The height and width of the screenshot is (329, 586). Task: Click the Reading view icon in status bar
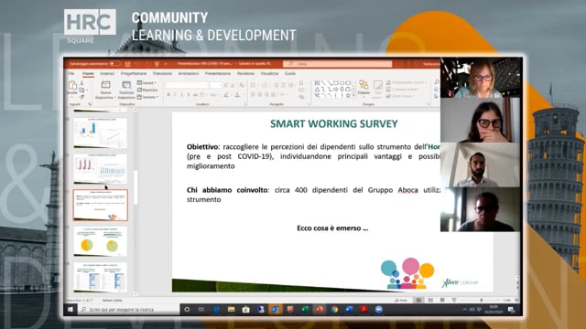pos(442,300)
